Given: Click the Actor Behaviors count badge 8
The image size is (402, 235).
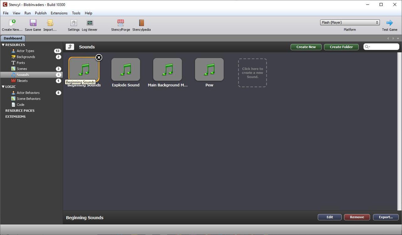Looking at the screenshot, I should point(58,93).
